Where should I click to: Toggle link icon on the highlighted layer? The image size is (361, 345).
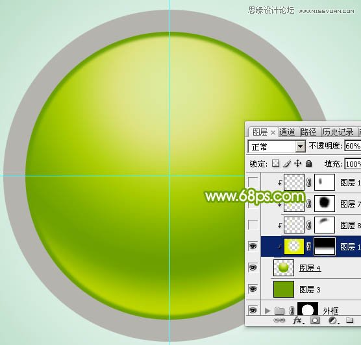[x=309, y=246]
